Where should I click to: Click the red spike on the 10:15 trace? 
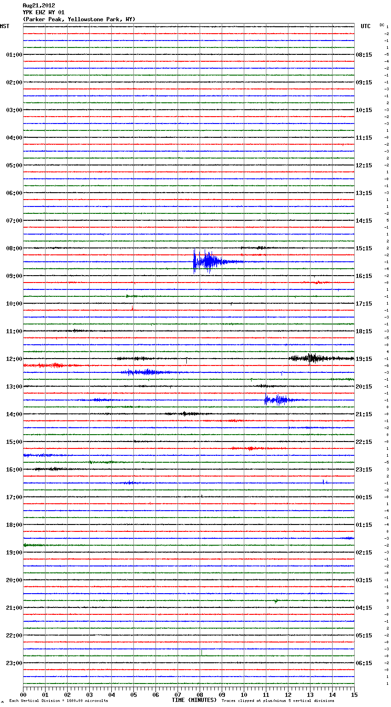132,307
